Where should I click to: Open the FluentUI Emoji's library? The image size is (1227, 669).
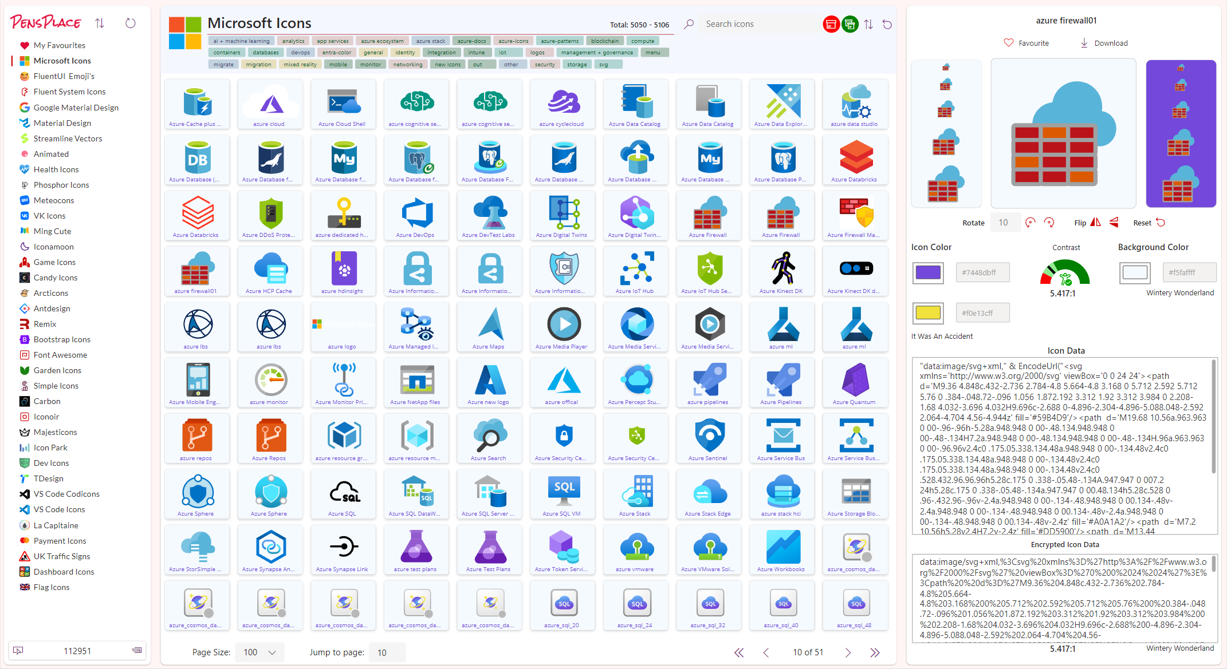pos(64,76)
